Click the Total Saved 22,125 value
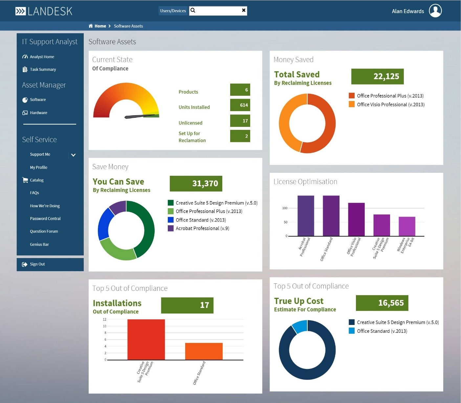461x403 pixels. (x=378, y=76)
